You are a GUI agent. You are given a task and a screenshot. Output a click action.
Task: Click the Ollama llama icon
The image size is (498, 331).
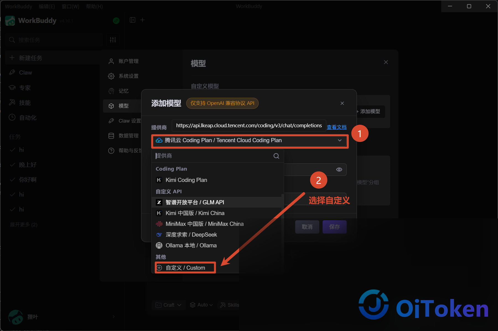(159, 245)
